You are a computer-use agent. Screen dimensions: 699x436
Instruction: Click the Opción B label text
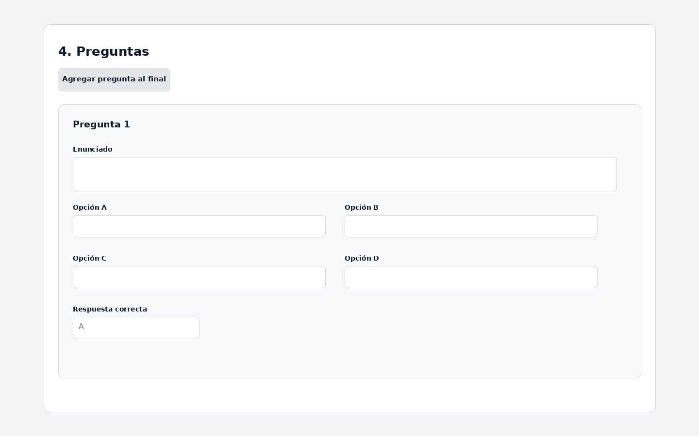pos(362,207)
